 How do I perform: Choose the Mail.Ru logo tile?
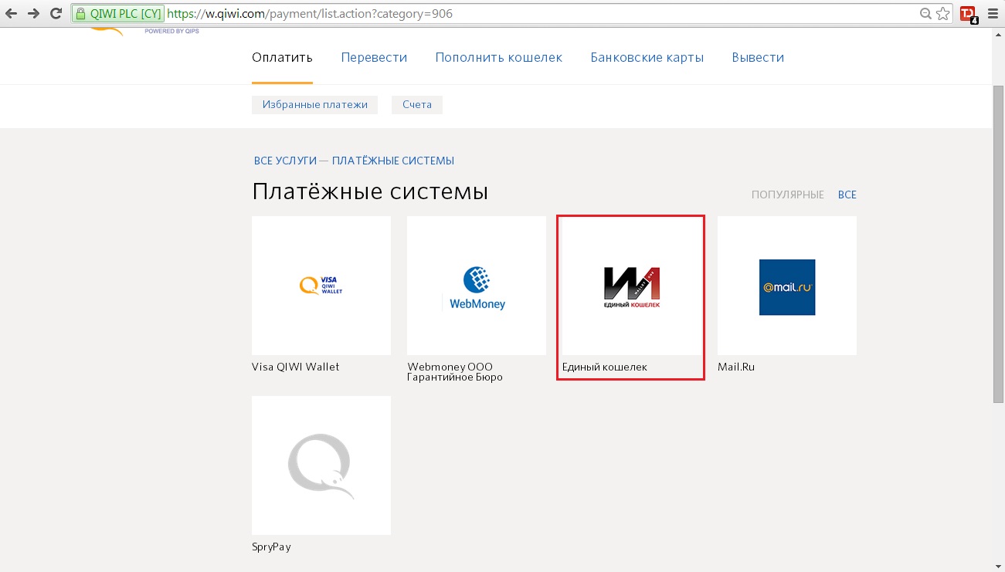pos(787,286)
